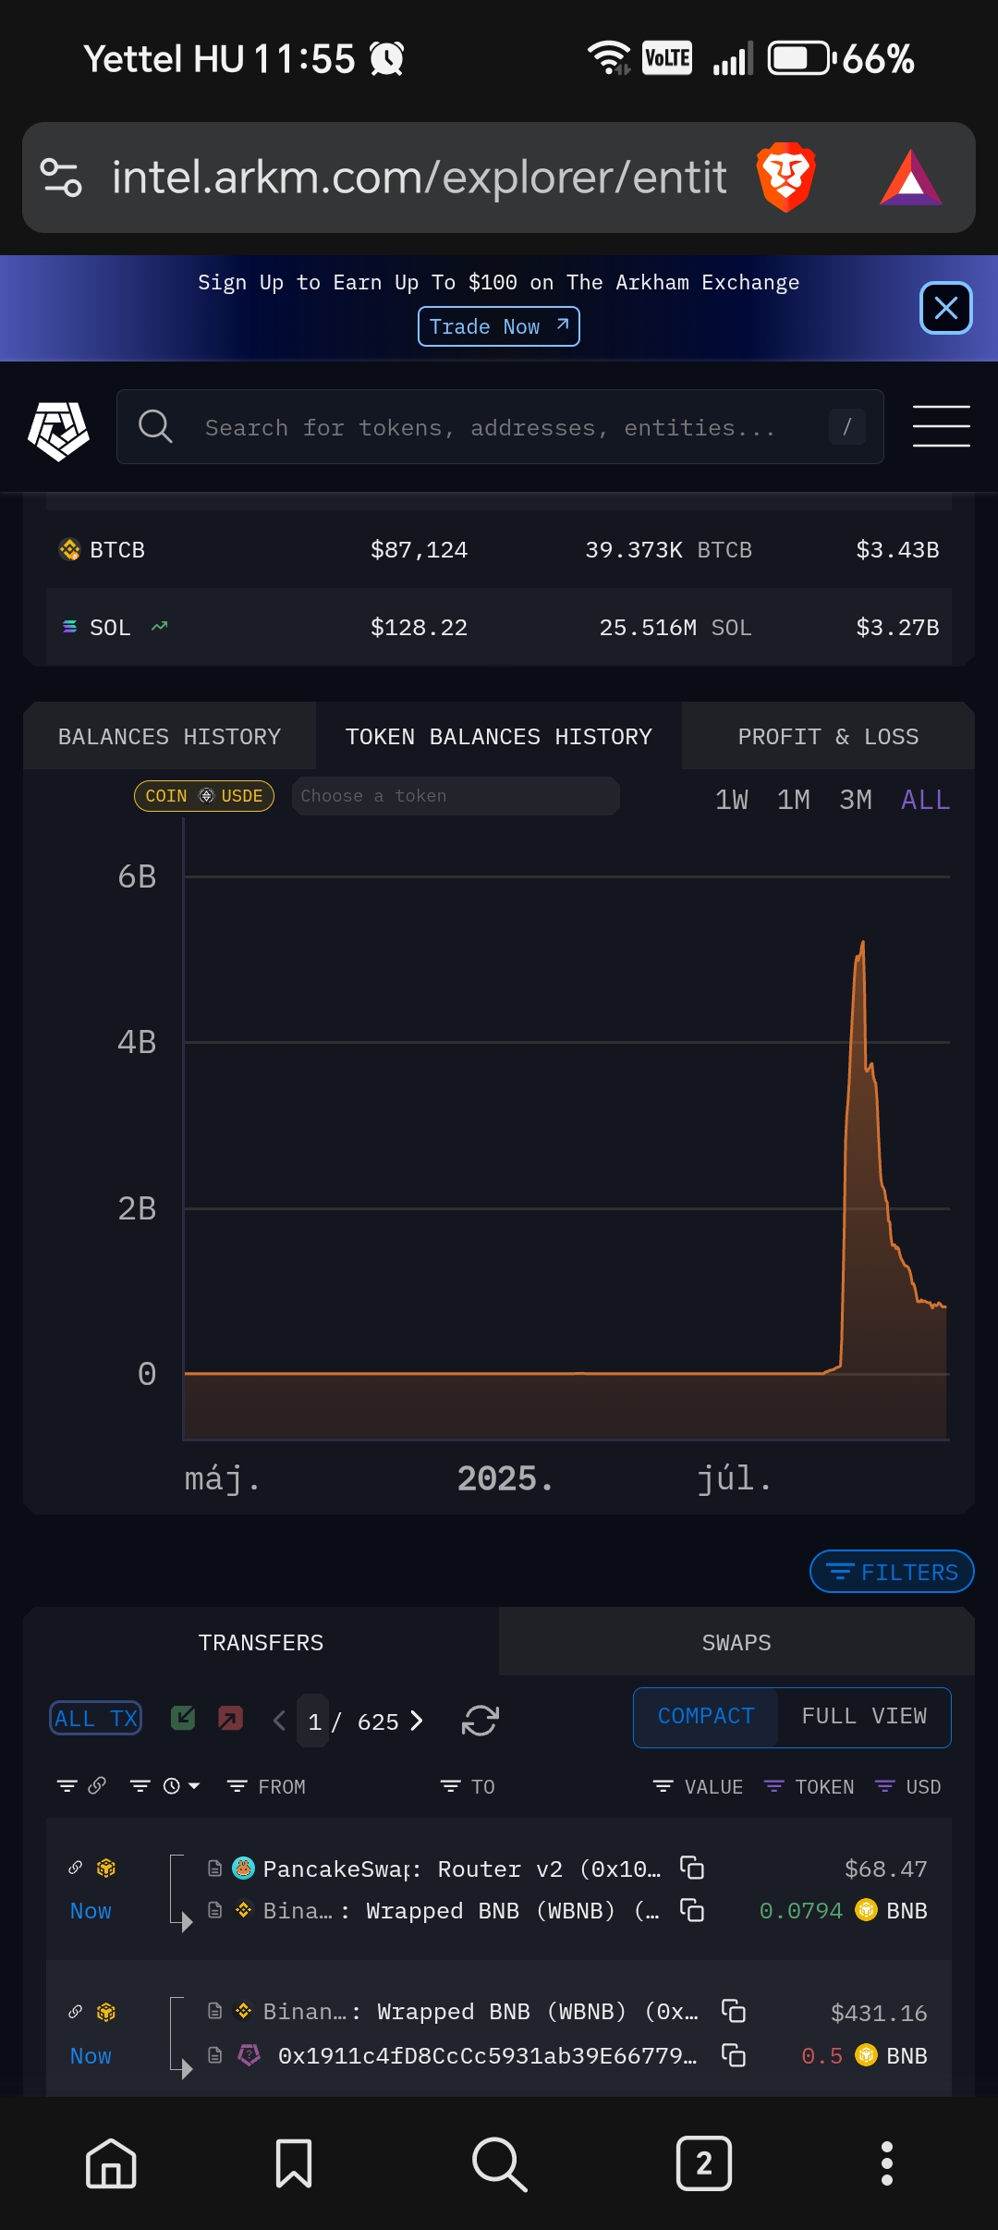Screen dimensions: 998x2230
Task: Tap the Trade Now button
Action: tap(499, 326)
